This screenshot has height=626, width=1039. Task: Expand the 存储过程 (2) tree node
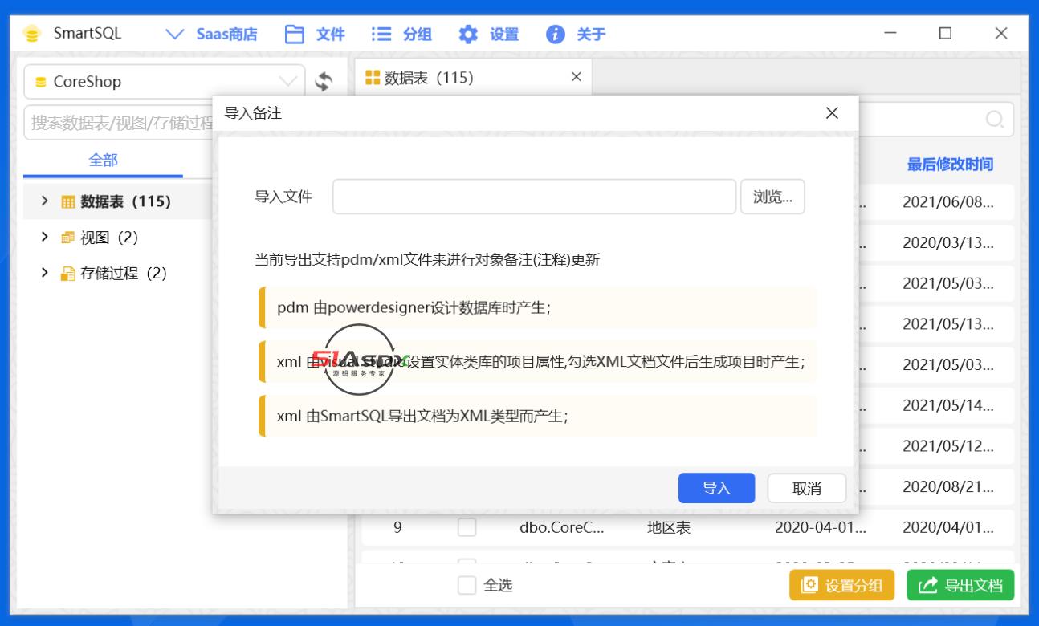45,273
